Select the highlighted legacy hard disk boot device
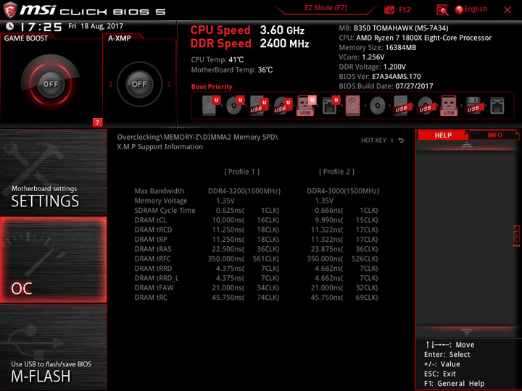Image resolution: width=522 pixels, height=391 pixels. click(x=352, y=106)
